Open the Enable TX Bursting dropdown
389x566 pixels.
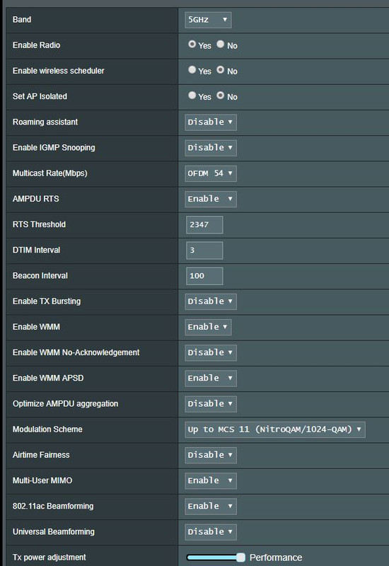coord(211,301)
